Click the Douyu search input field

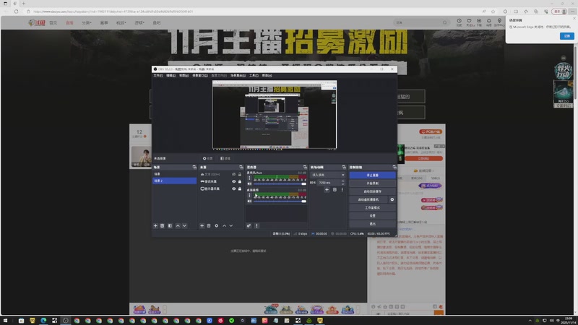[x=419, y=22]
